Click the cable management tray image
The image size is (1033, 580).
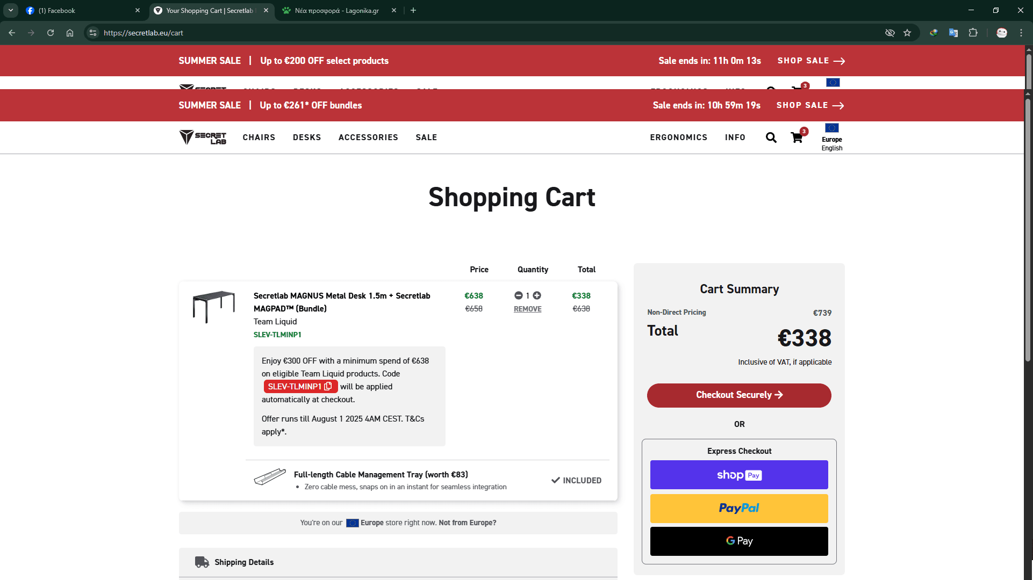click(270, 476)
